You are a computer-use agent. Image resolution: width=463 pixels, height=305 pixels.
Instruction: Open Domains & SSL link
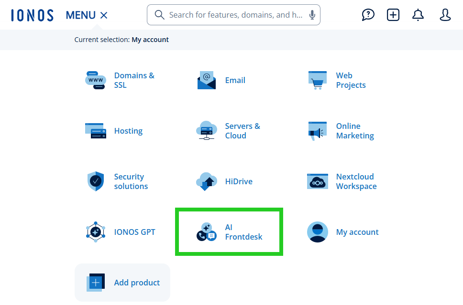[x=134, y=80]
